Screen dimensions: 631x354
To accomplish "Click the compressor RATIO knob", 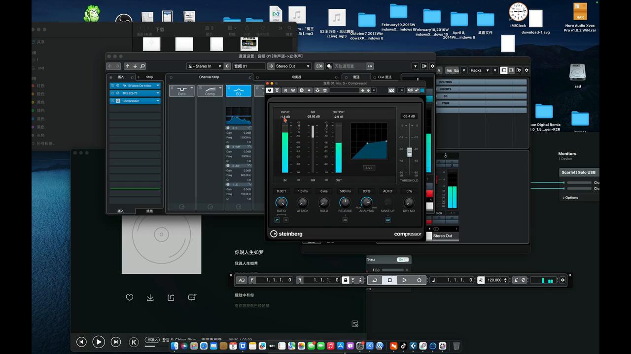I will (x=281, y=202).
